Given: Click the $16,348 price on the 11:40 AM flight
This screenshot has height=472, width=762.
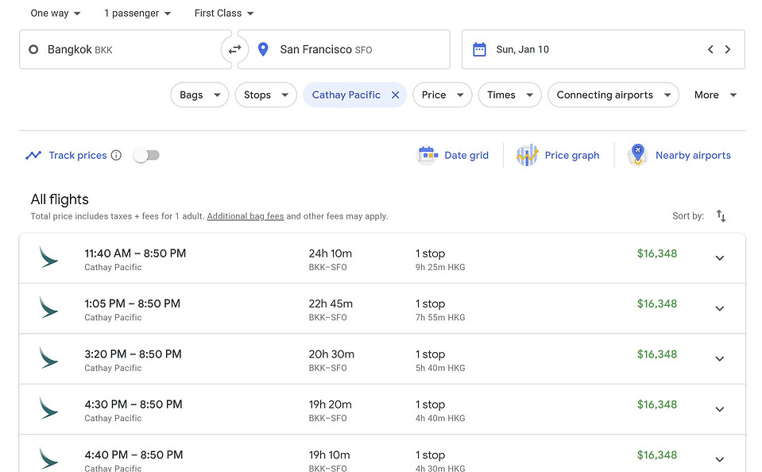Looking at the screenshot, I should [x=657, y=253].
